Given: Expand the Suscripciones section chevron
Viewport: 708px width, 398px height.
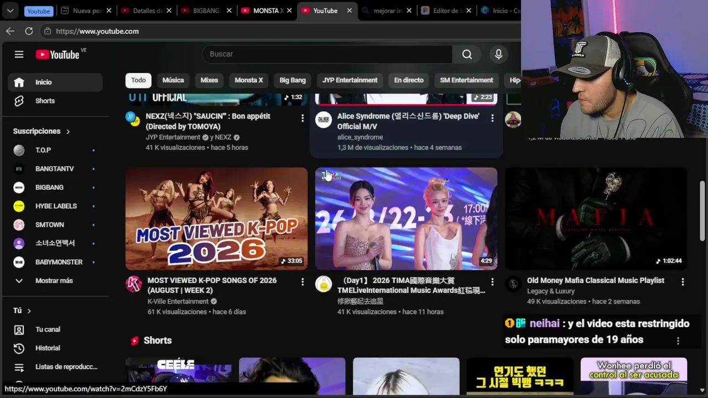Looking at the screenshot, I should 68,132.
